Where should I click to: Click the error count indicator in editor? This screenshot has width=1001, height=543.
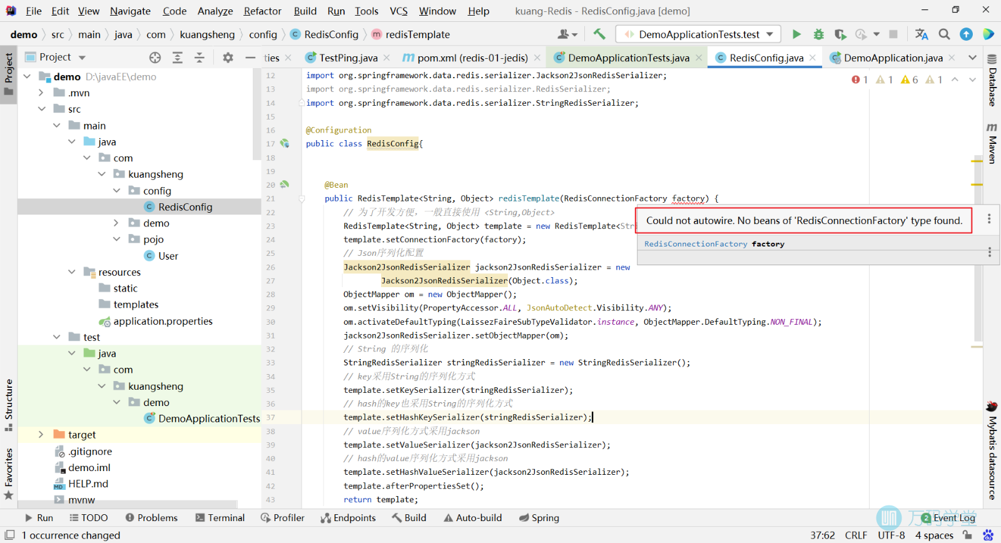tap(860, 79)
